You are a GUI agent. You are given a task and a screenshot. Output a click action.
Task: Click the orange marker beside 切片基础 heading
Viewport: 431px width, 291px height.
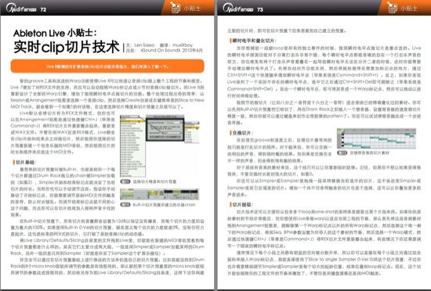click(x=14, y=163)
